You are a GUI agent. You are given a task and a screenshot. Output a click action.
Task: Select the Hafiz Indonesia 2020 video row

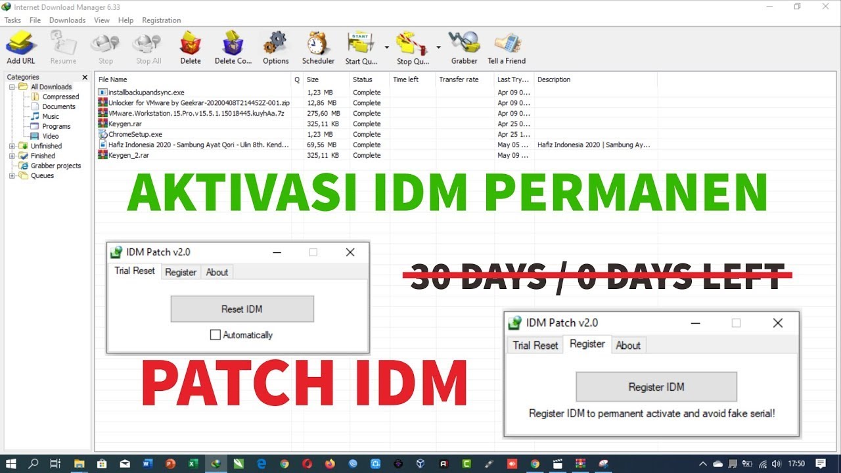pos(376,145)
